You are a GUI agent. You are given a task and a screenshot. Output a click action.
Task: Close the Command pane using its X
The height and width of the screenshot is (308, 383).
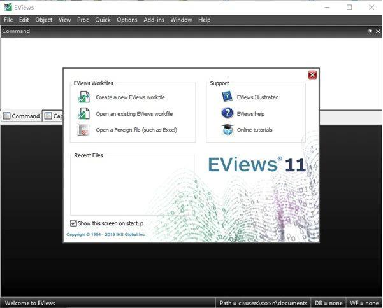pyautogui.click(x=378, y=31)
